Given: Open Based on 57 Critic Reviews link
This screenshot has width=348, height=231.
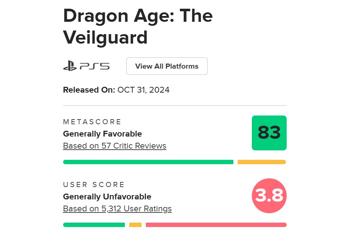Looking at the screenshot, I should coord(115,146).
